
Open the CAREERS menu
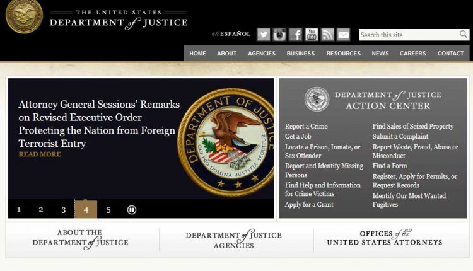pos(412,54)
